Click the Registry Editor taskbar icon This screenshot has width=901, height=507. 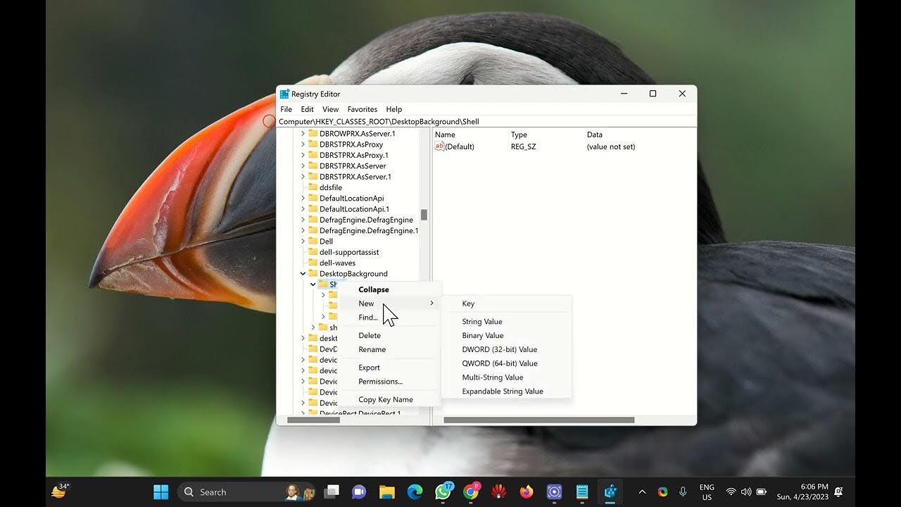tap(610, 492)
